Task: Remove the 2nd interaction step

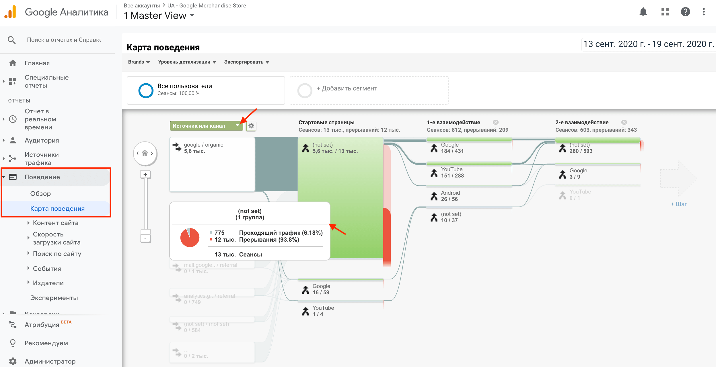Action: click(x=624, y=122)
